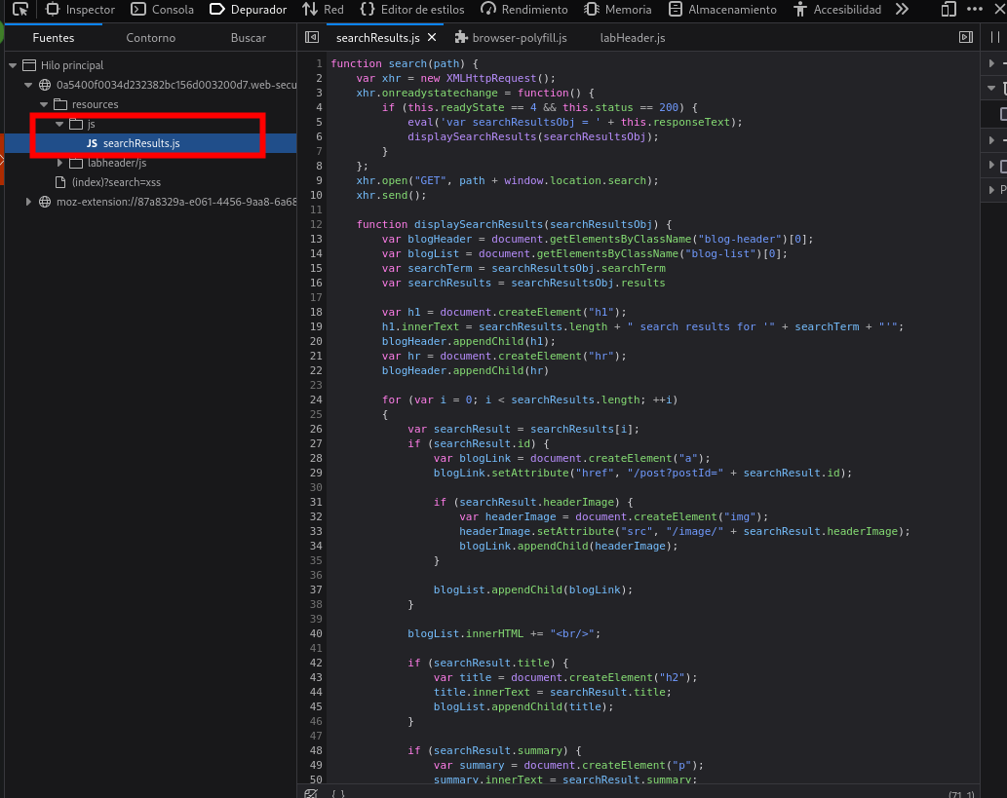Screen dimensions: 1007x798
Task: Expand the labheader/js folder
Action: [60, 163]
